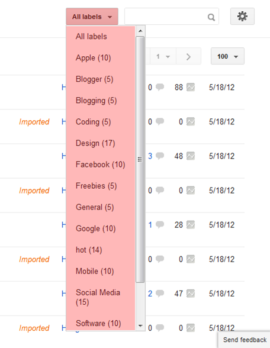This screenshot has height=348, width=270.
Task: Open the 2 comments link
Action: 150,294
